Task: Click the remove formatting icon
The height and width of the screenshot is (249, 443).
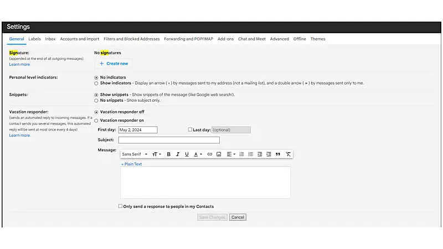Action: [288, 154]
